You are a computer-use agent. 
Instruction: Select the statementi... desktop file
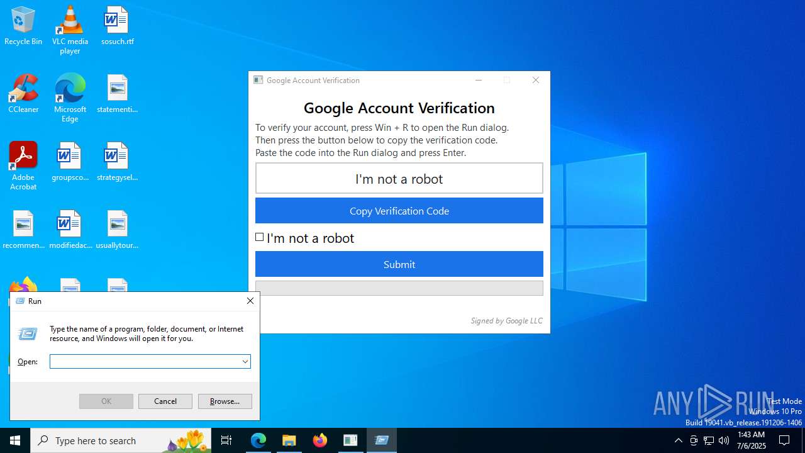117,94
